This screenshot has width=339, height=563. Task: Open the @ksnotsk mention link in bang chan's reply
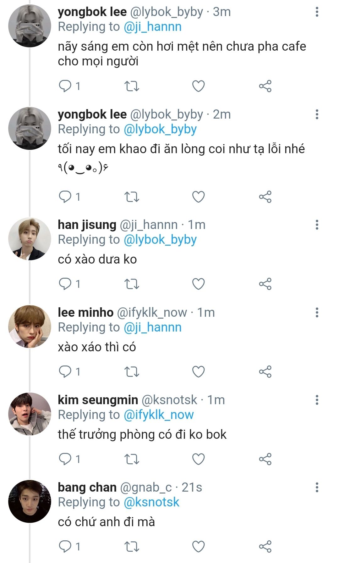click(x=151, y=502)
